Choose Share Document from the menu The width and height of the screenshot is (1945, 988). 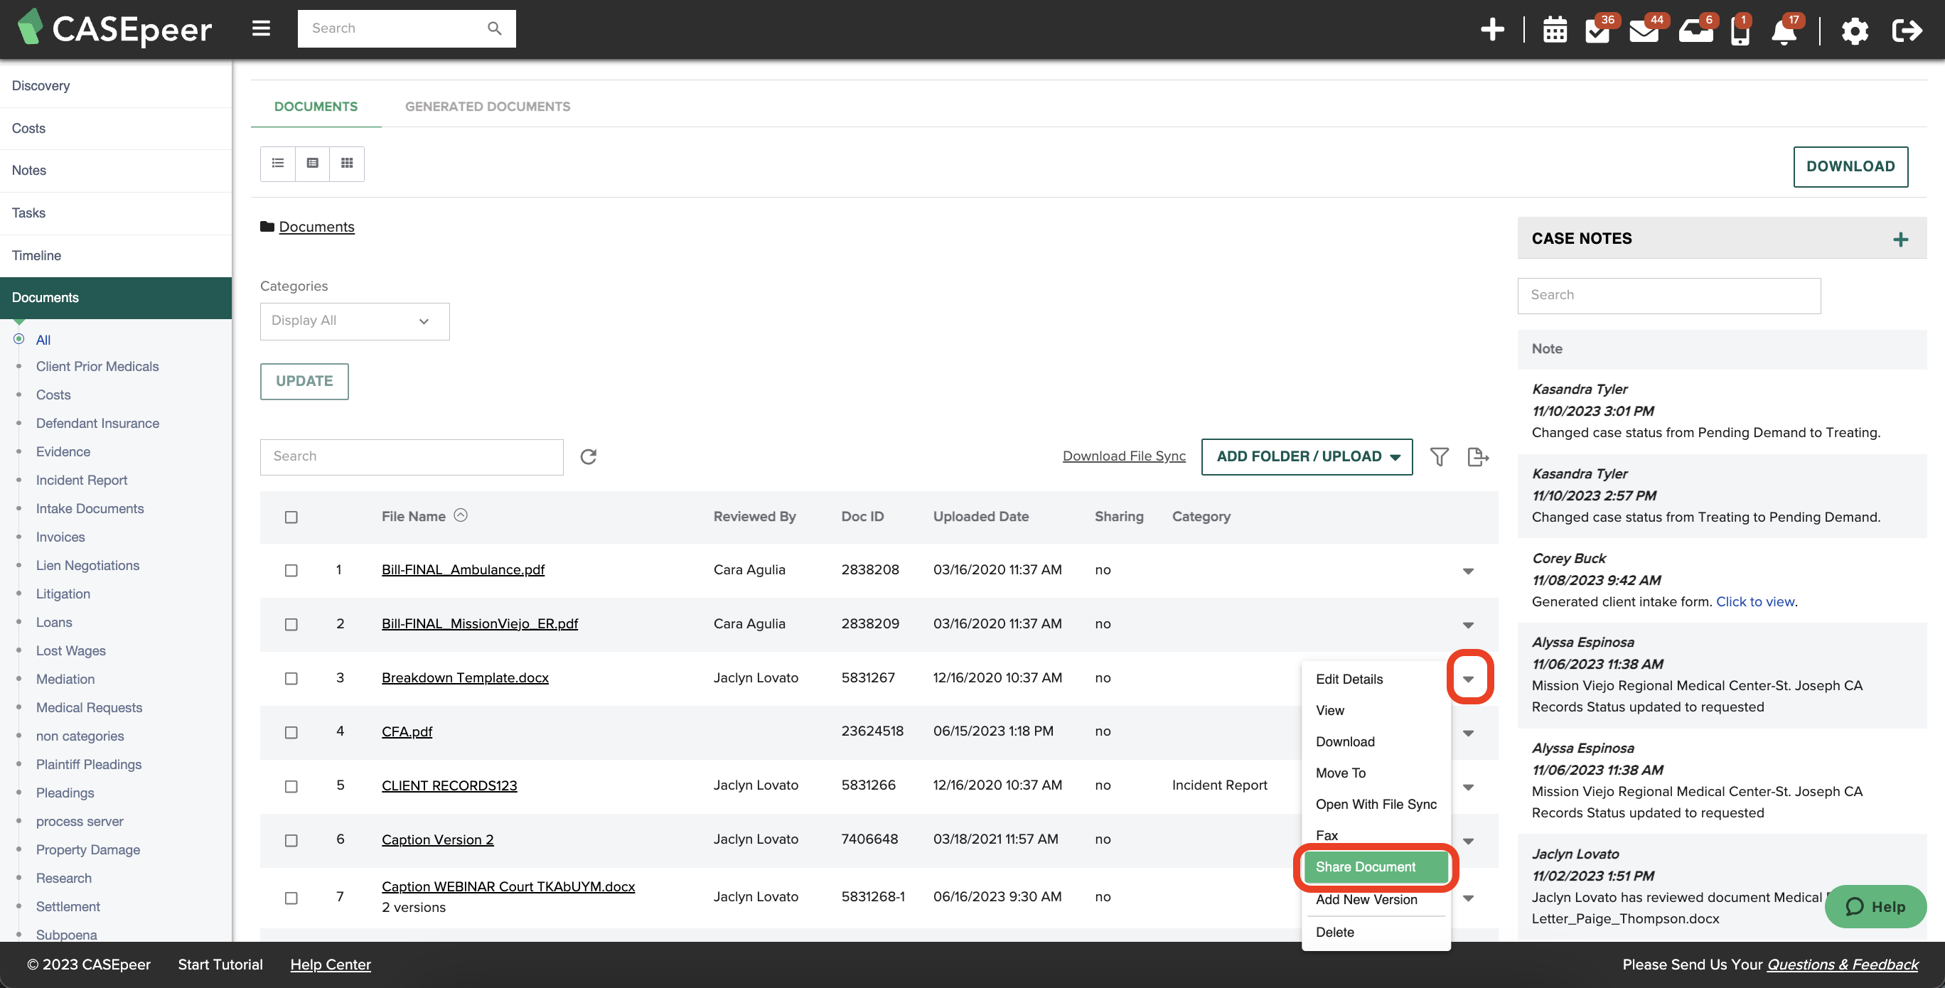pos(1376,866)
